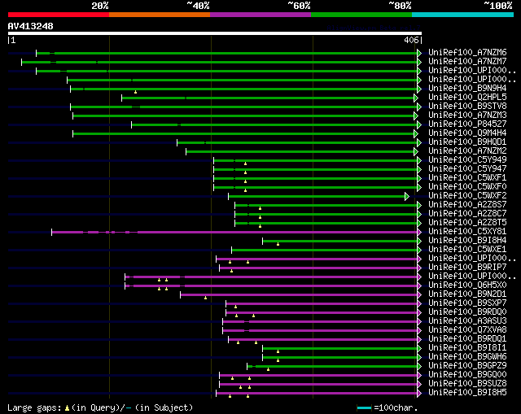Click the arrowhead ending the Q2HPL5 alignment
This screenshot has height=414, width=521.
(416, 98)
